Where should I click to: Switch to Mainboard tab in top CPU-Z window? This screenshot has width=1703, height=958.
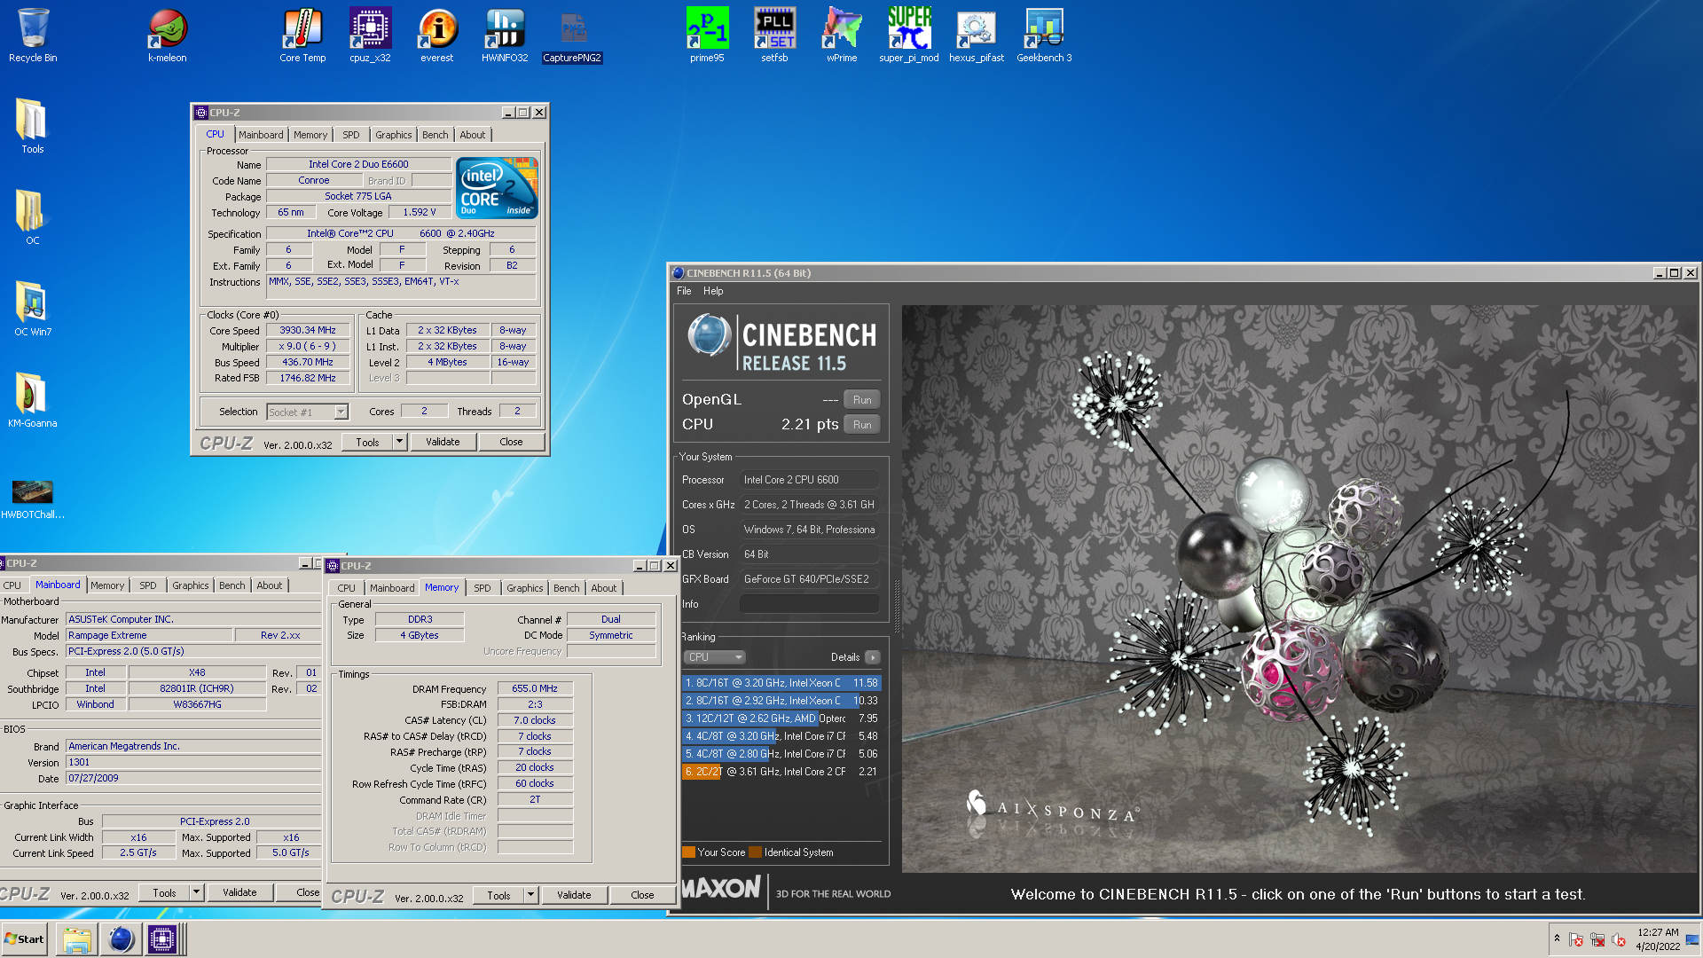261,135
